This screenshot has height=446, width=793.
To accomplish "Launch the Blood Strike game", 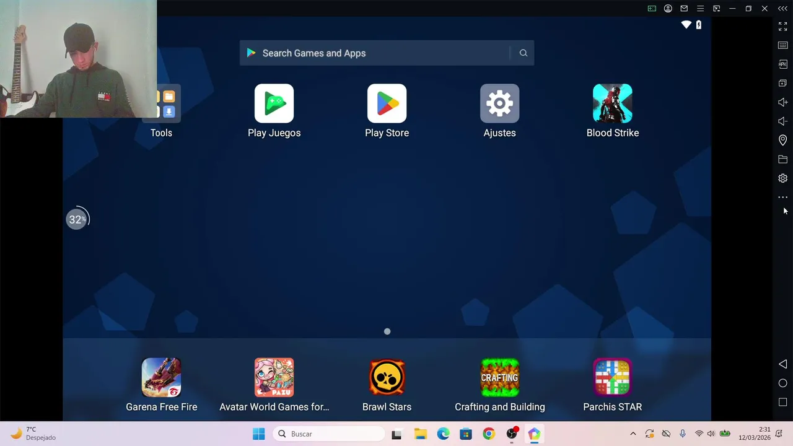I will [x=612, y=103].
